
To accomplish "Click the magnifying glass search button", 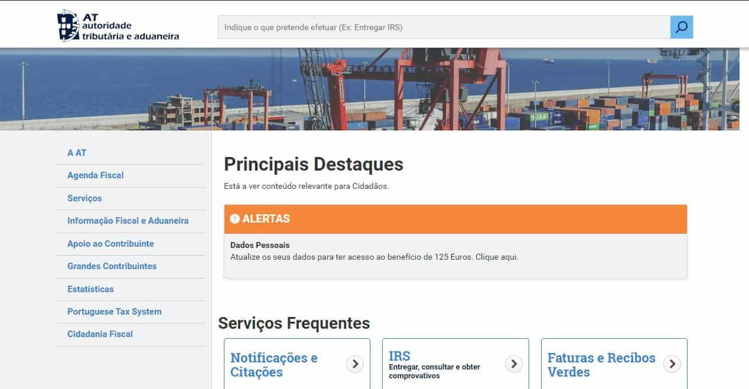I will click(681, 27).
